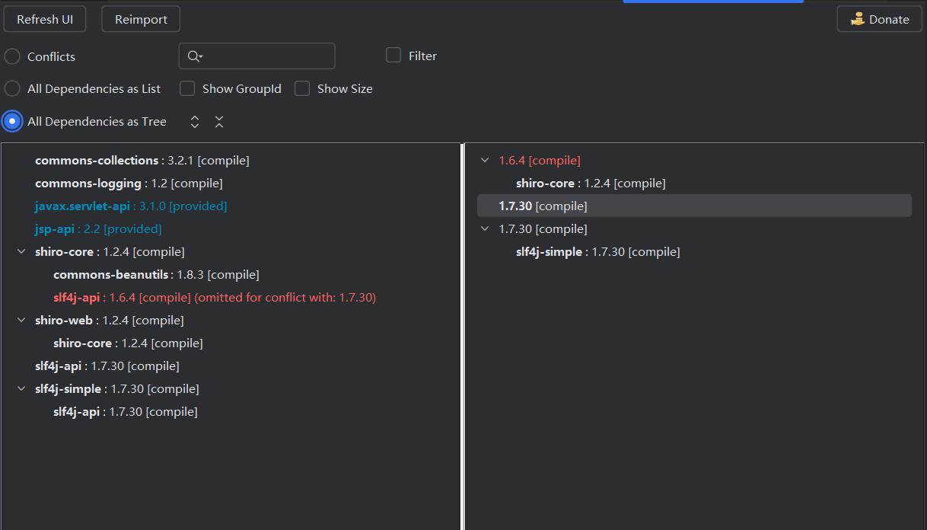
Task: Select the Conflicts radio button
Action: click(12, 57)
